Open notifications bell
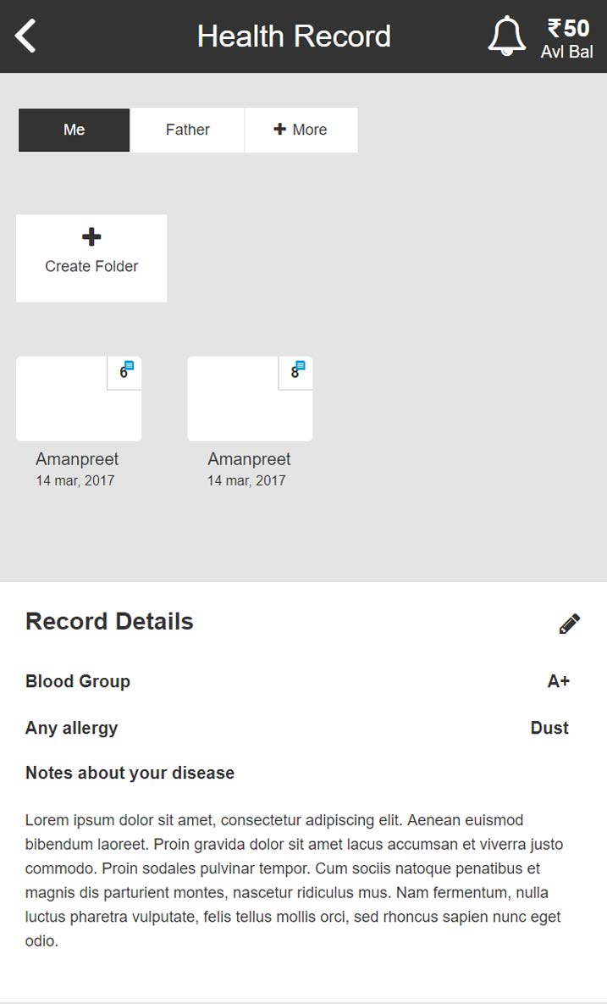The image size is (607, 1004). coord(506,36)
